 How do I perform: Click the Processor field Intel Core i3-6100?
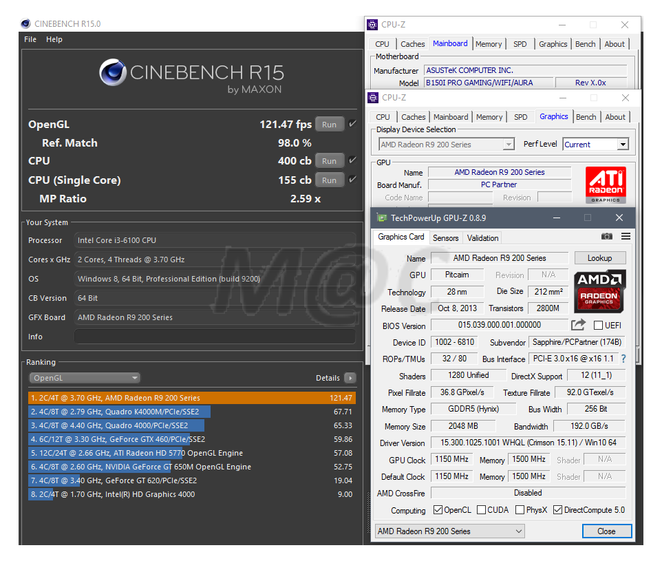tap(215, 240)
